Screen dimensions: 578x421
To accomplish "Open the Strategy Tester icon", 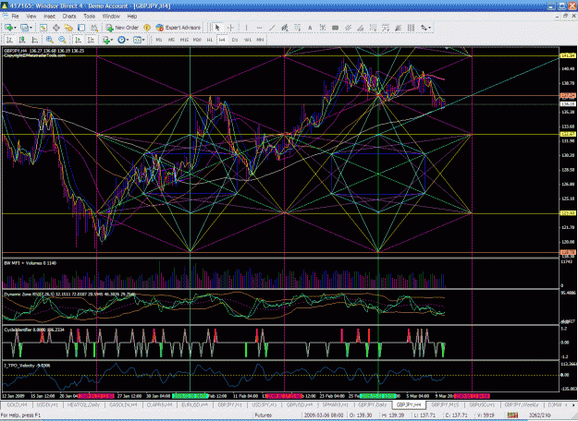I will (x=94, y=28).
